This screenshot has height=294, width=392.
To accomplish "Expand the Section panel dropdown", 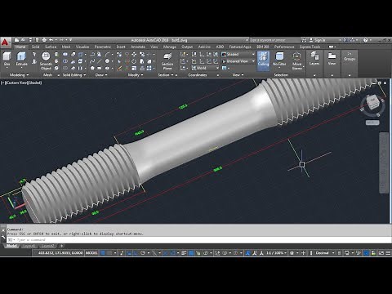I will pos(166,74).
